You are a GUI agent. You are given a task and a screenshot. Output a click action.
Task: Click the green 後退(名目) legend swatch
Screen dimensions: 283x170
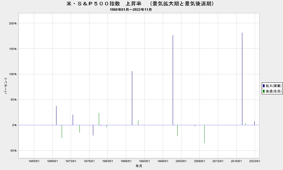click(264, 91)
